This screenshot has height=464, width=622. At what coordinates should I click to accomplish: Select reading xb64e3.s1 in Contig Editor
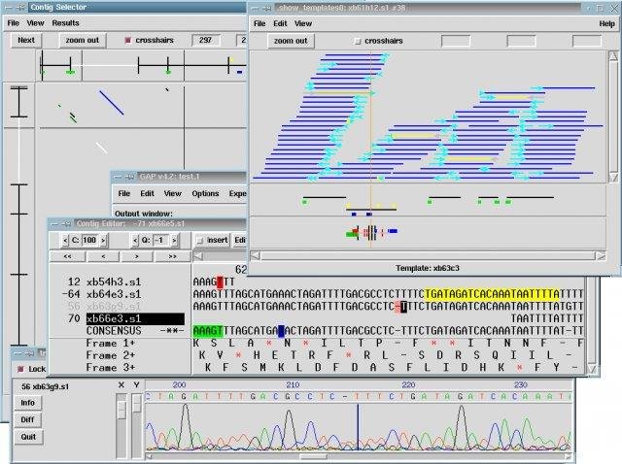tap(114, 294)
